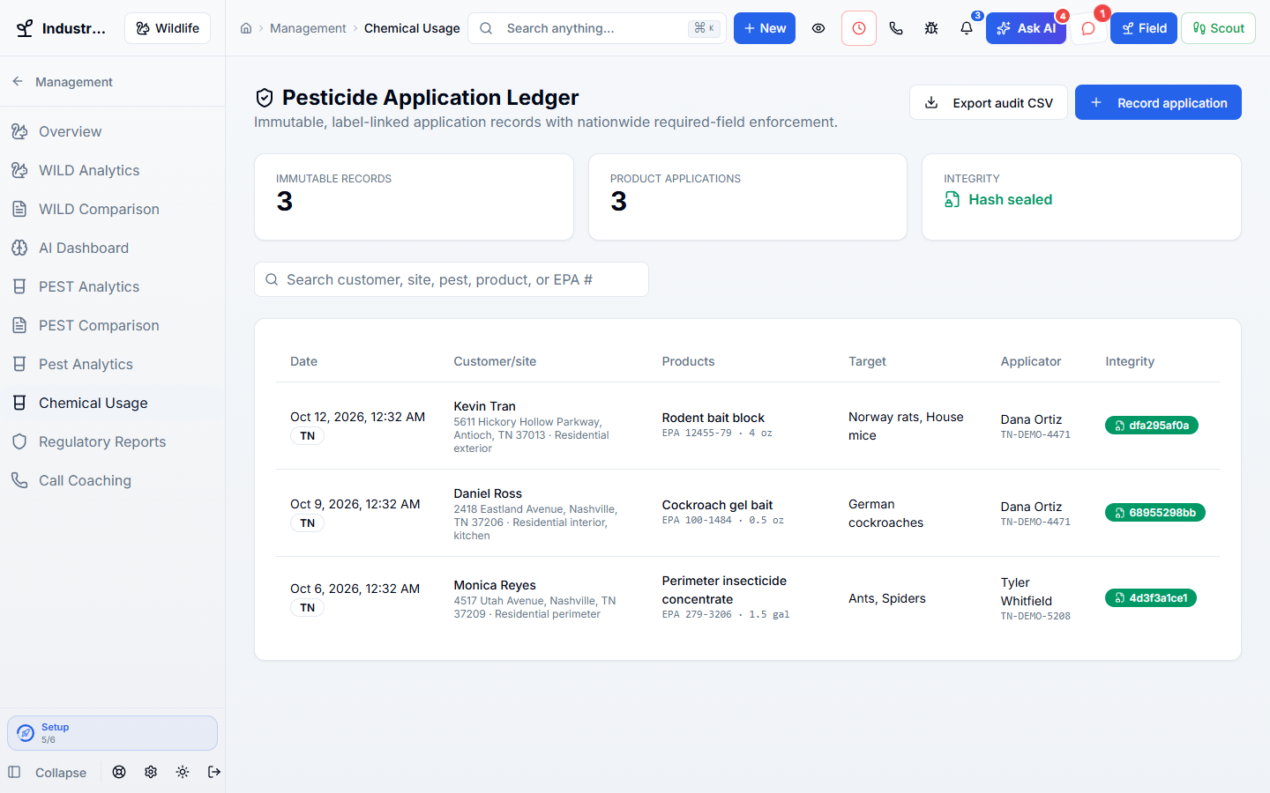Viewport: 1270px width, 793px height.
Task: Click integrity hash dfa295af0a badge
Action: [1152, 426]
